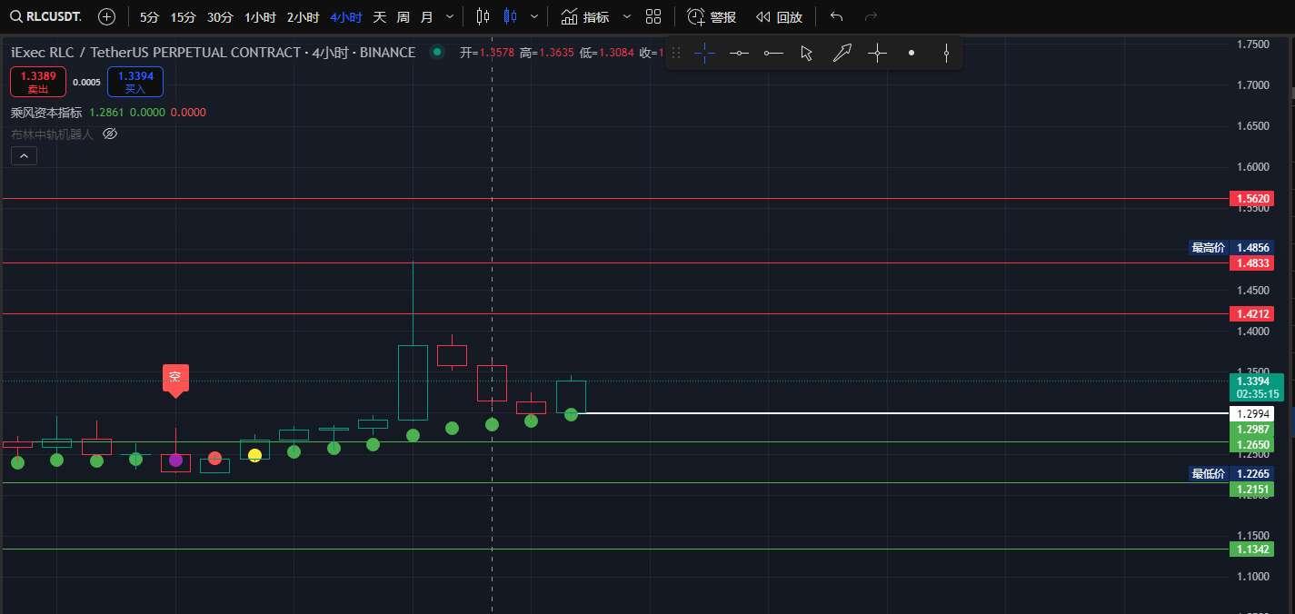Select the vertical line drawing tool
The width and height of the screenshot is (1295, 614).
tap(946, 54)
